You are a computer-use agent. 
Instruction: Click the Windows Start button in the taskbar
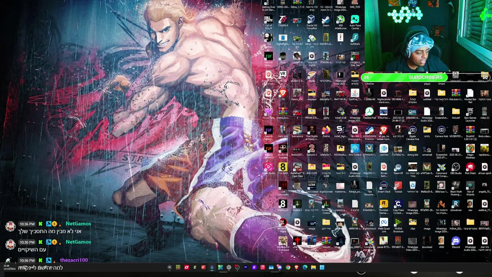[x=322, y=267]
